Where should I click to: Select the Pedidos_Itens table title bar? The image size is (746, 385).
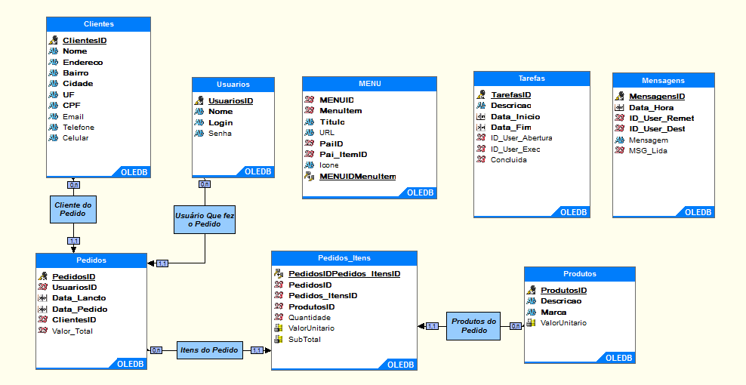coord(344,258)
